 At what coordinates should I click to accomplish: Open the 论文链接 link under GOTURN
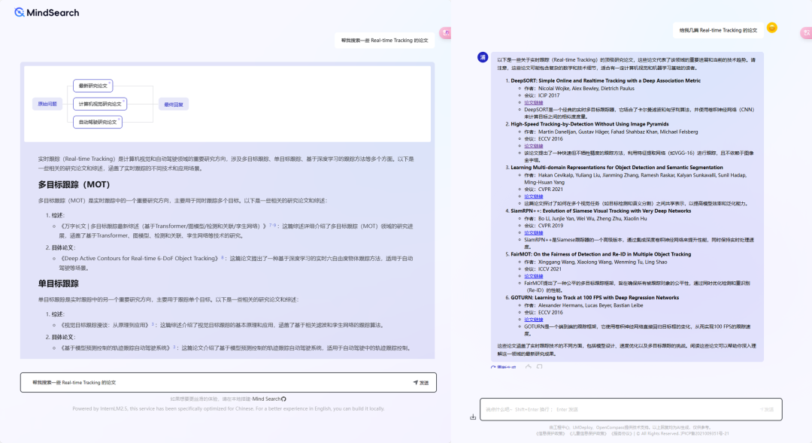tap(533, 320)
